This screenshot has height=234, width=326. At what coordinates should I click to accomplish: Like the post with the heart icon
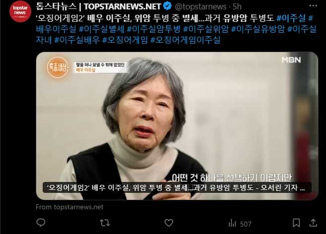pyautogui.click(x=169, y=223)
